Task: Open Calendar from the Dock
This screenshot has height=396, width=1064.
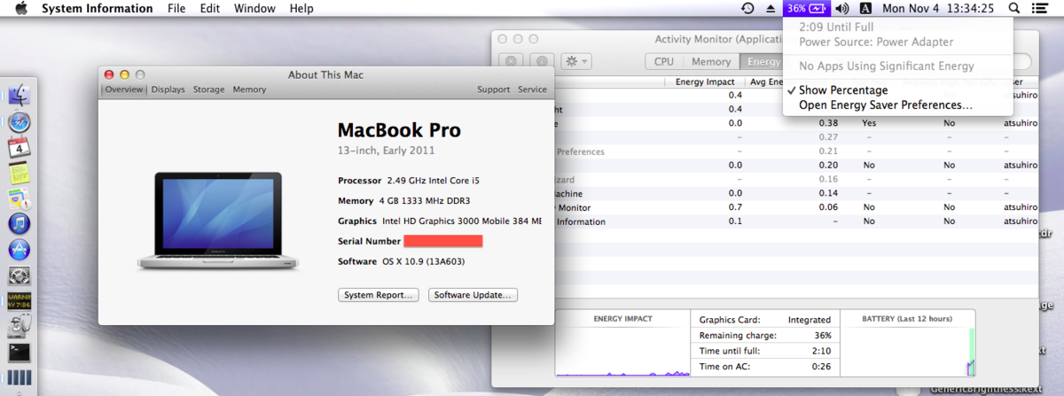Action: tap(20, 148)
